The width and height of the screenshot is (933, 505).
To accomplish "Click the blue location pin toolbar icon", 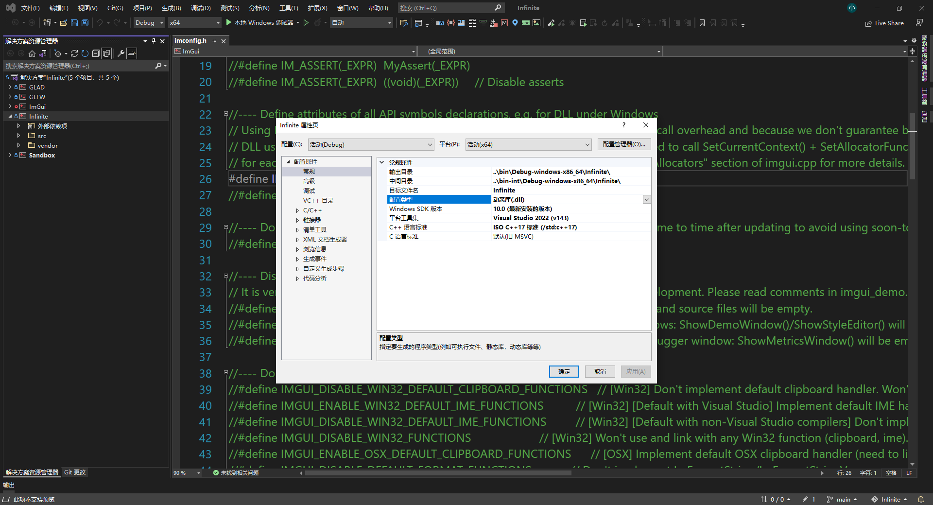I will point(515,23).
